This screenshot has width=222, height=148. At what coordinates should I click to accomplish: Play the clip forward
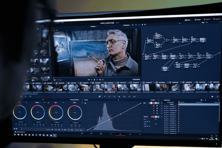point(97,80)
